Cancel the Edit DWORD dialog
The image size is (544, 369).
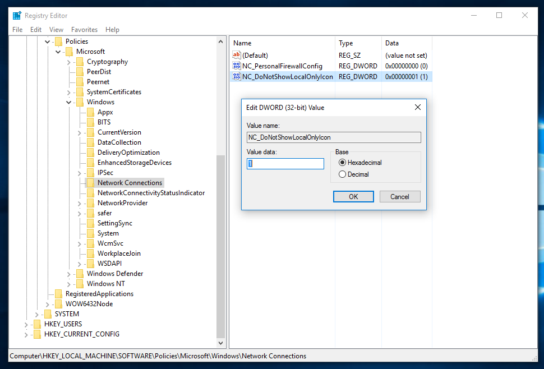(399, 197)
